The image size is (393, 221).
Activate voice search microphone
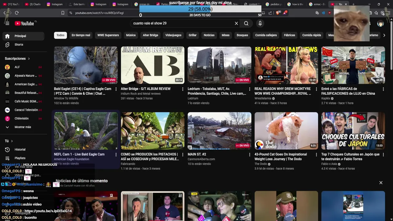[260, 23]
